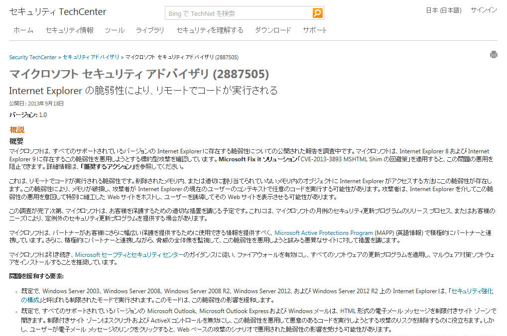Click the advisory heading with number 2887505
Image resolution: width=507 pixels, height=336 pixels.
coord(139,74)
